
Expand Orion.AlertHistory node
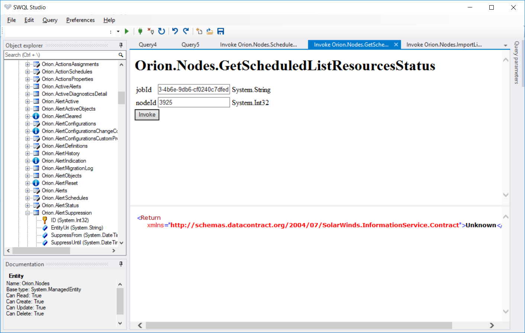coord(28,153)
